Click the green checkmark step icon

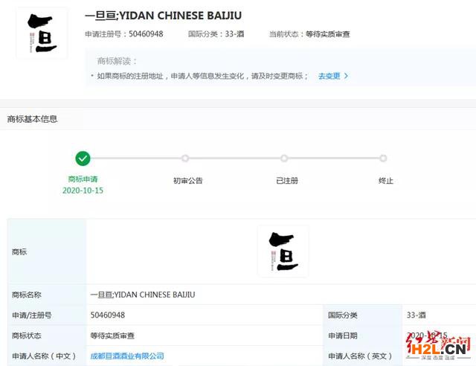pyautogui.click(x=83, y=158)
